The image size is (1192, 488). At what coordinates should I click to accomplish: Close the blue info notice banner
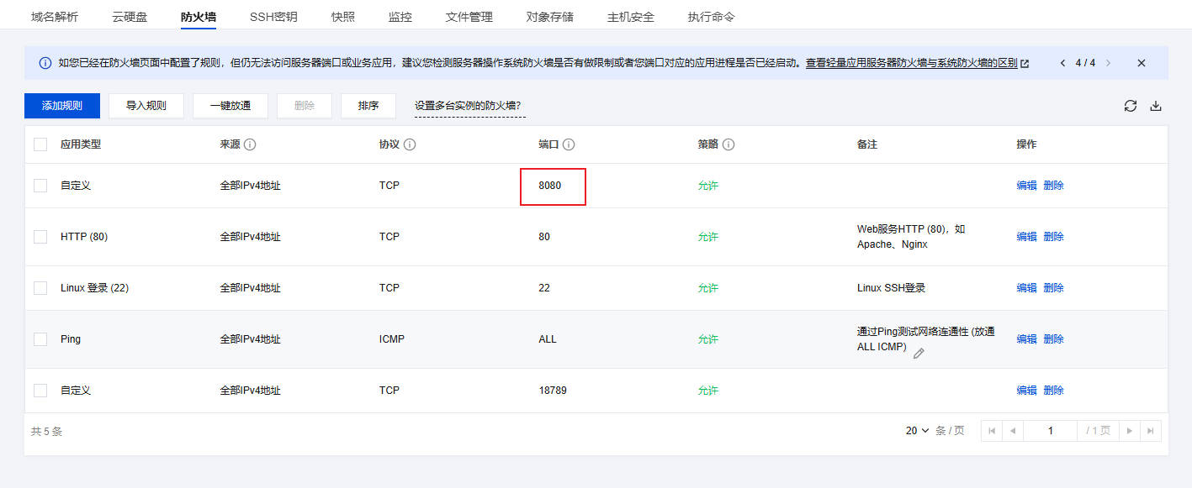(1141, 63)
